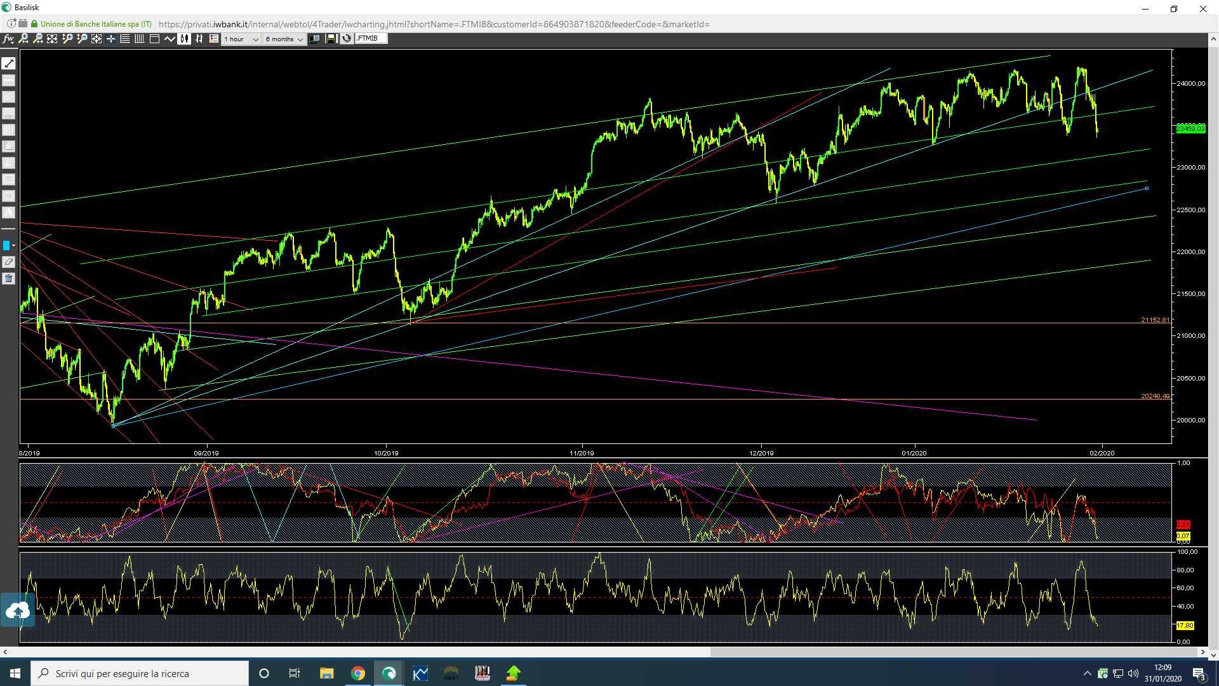Click horizontal zoom out magnifier
1219x686 pixels.
[x=38, y=39]
